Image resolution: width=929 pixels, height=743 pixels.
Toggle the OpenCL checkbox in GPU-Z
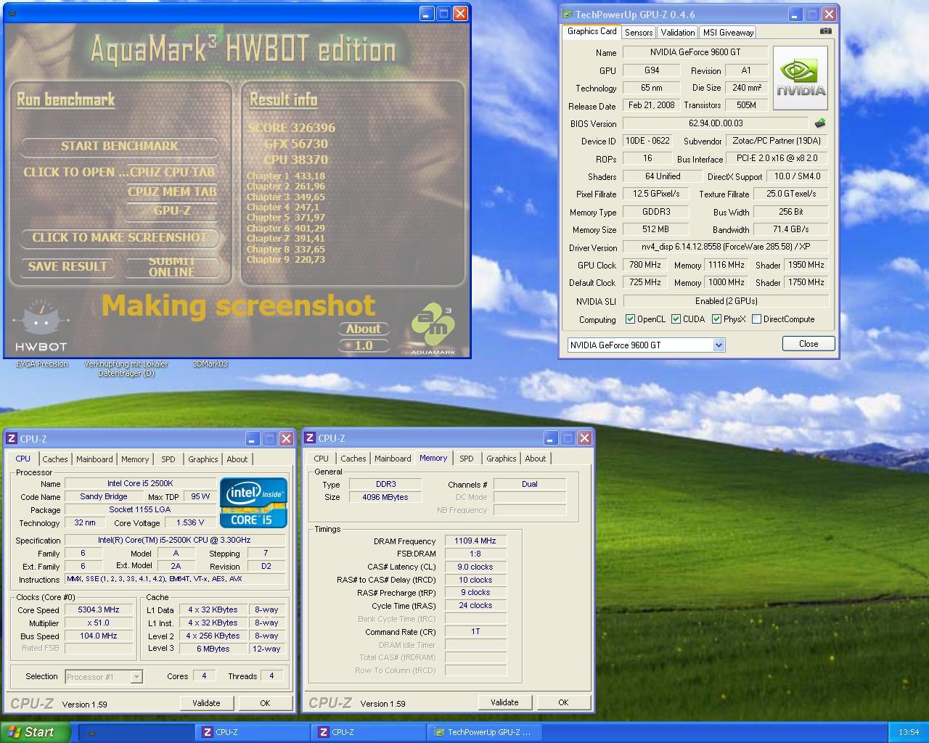tap(631, 319)
